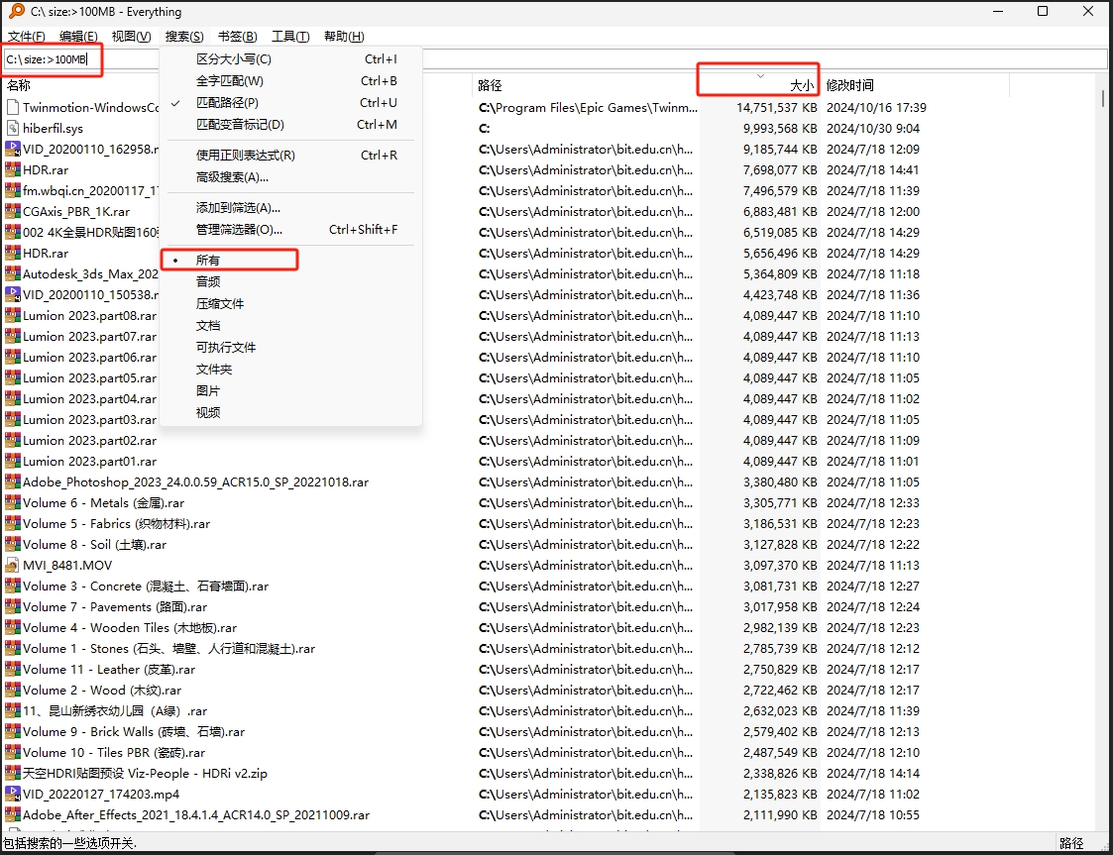Image resolution: width=1113 pixels, height=855 pixels.
Task: Click the Autodesk_3ds_Max archive icon
Action: (12, 273)
